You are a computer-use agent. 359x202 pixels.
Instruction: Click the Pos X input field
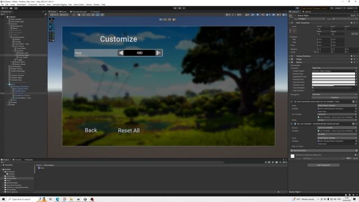[323, 29]
